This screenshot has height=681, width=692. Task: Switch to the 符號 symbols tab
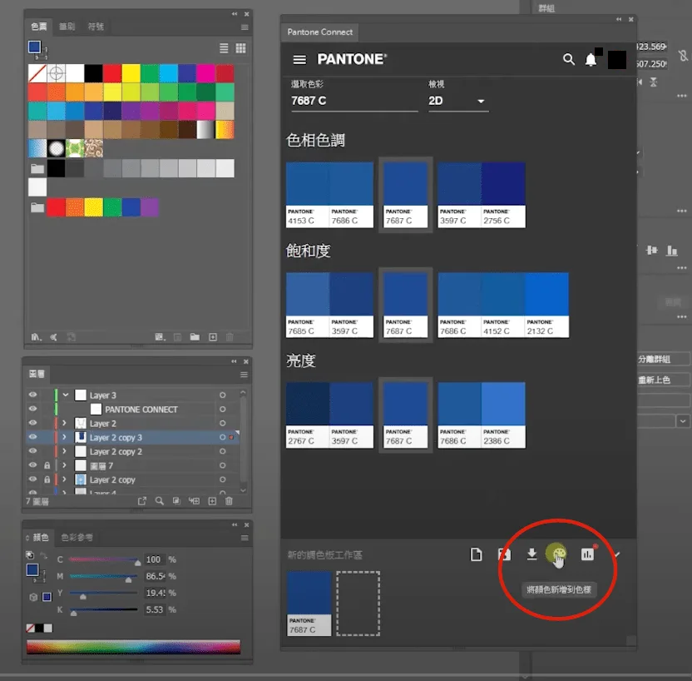(x=96, y=27)
